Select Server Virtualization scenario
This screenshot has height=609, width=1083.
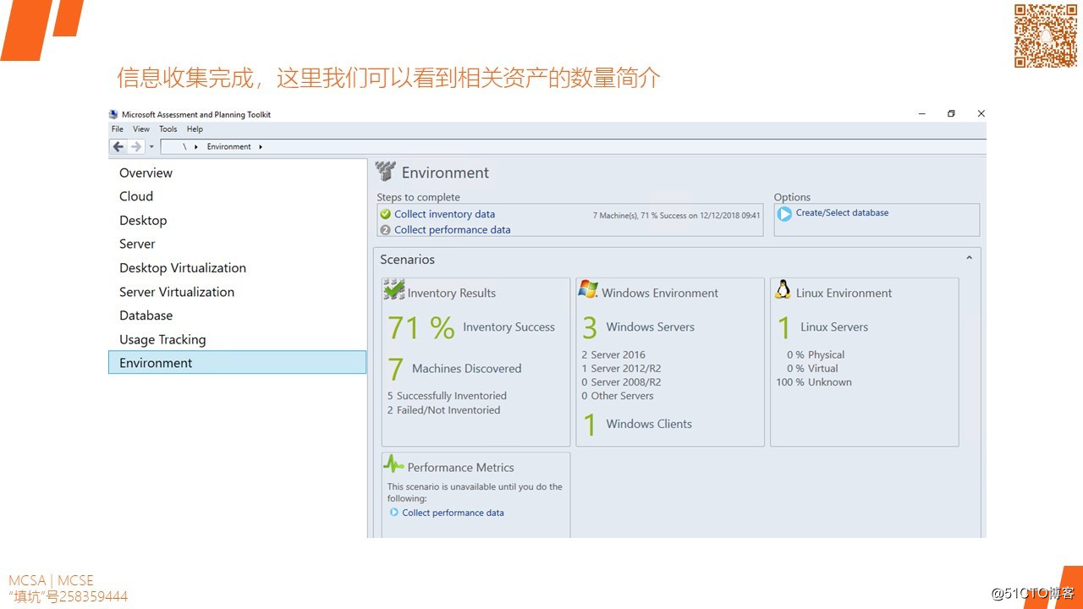coord(237,292)
